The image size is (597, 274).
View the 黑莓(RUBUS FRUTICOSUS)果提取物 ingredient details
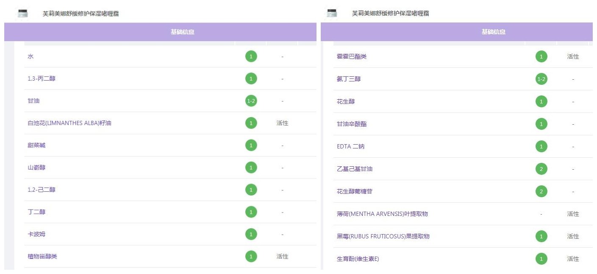coord(383,236)
